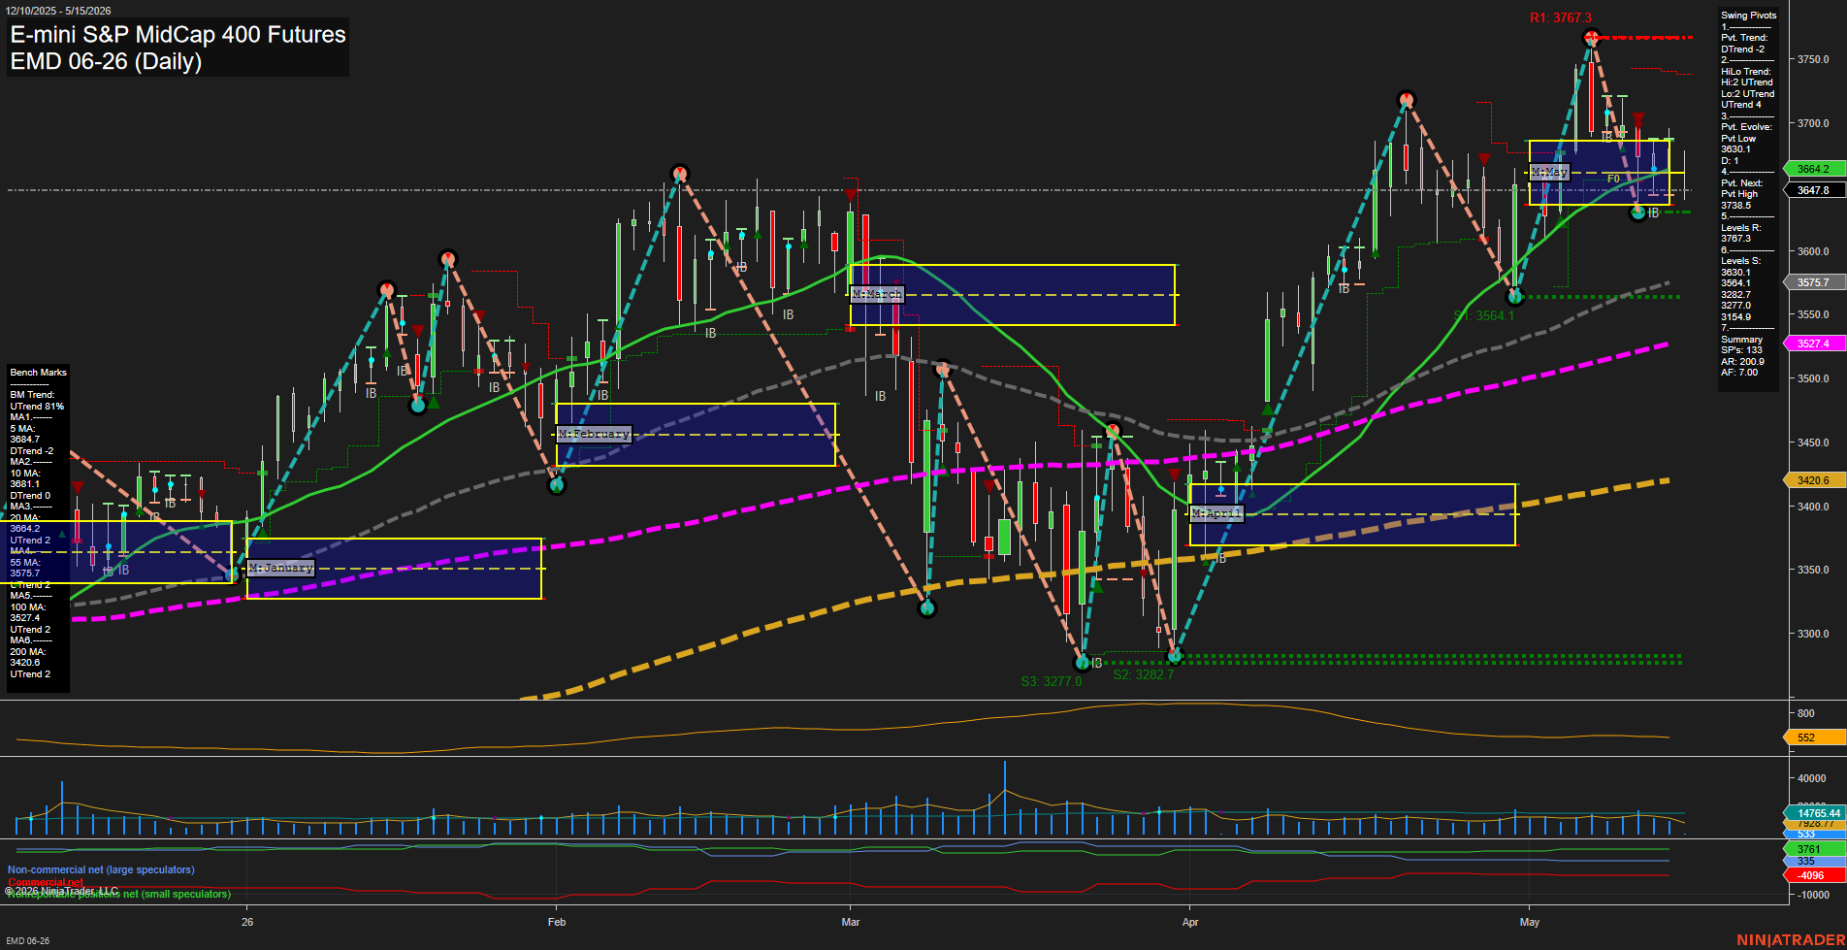
Task: Click the chart title E-mini S&P MidCap 400 Futures
Action: click(178, 34)
